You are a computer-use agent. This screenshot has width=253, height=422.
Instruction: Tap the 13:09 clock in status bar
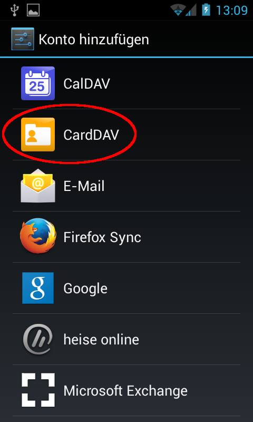point(232,11)
